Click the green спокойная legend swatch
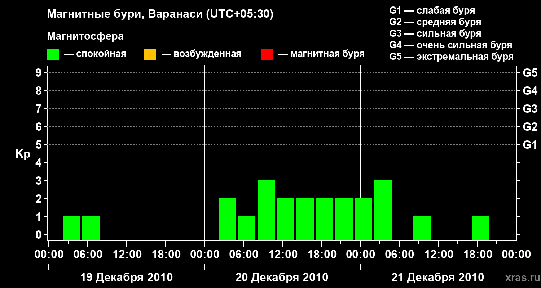 [53, 54]
